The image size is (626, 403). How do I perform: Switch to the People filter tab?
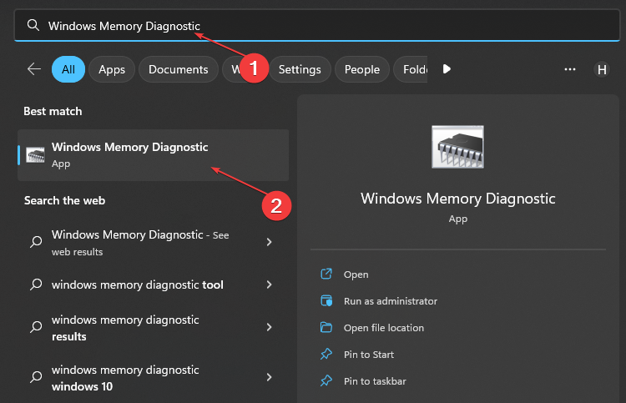pyautogui.click(x=361, y=69)
